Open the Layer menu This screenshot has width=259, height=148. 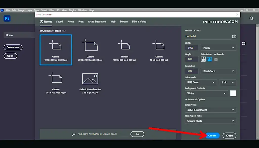(x=29, y=10)
